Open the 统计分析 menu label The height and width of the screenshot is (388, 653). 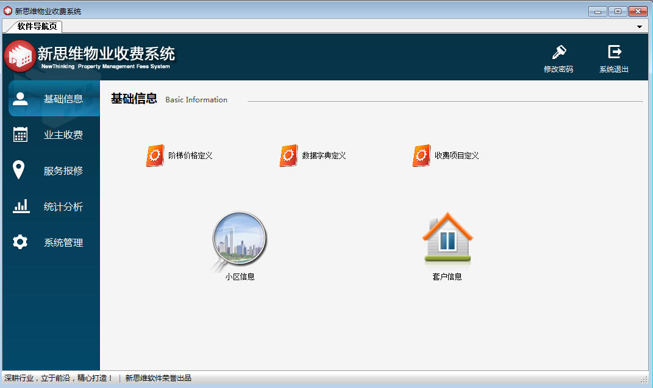(63, 206)
